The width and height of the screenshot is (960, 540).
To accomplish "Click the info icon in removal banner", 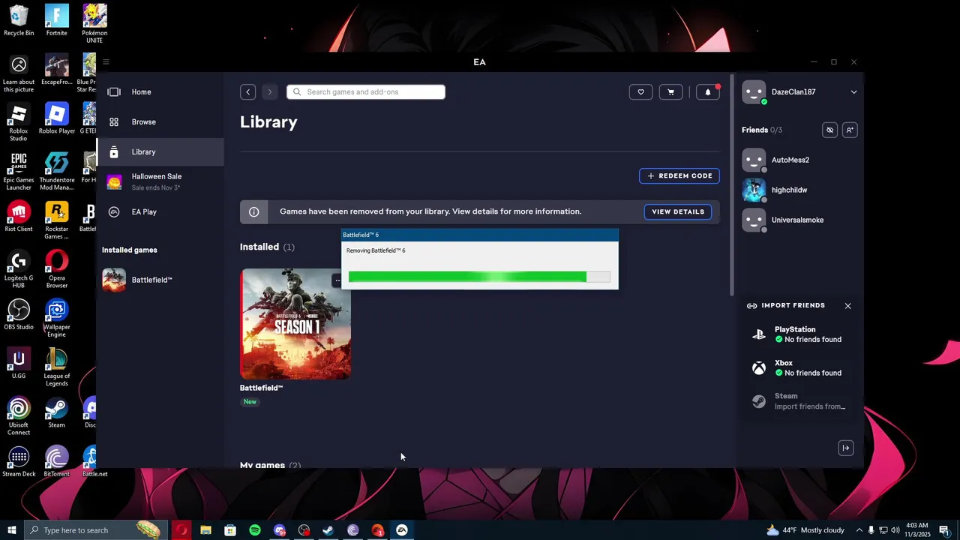I will pos(253,211).
